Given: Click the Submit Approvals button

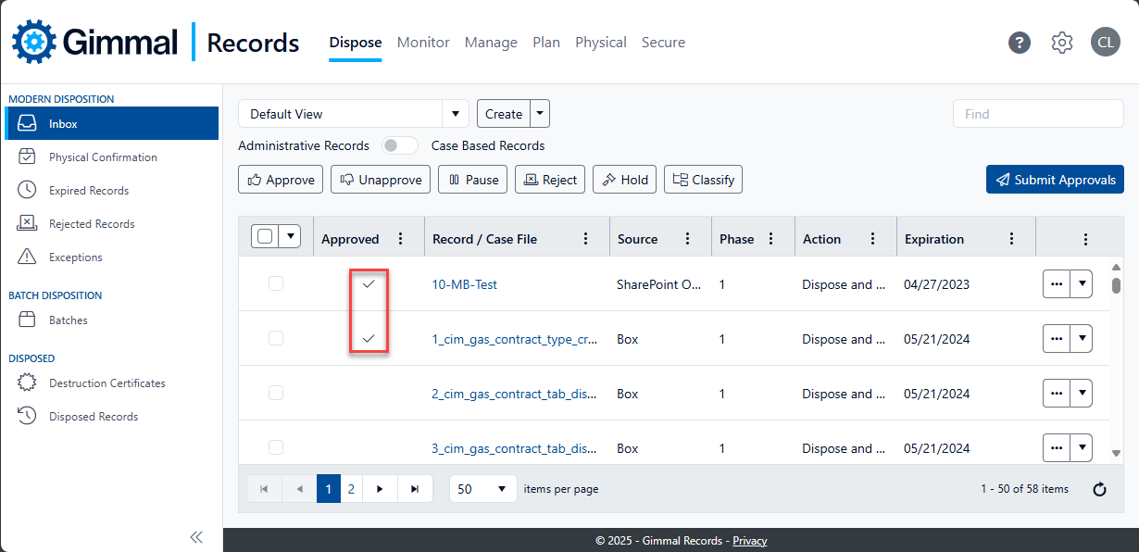Looking at the screenshot, I should coord(1055,180).
